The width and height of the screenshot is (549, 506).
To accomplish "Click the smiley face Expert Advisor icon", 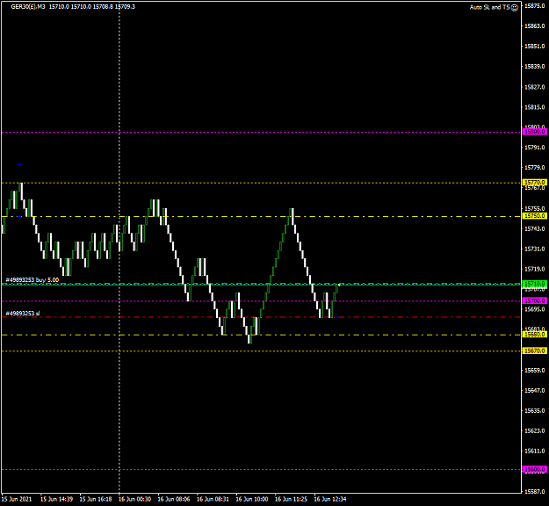I will click(515, 7).
